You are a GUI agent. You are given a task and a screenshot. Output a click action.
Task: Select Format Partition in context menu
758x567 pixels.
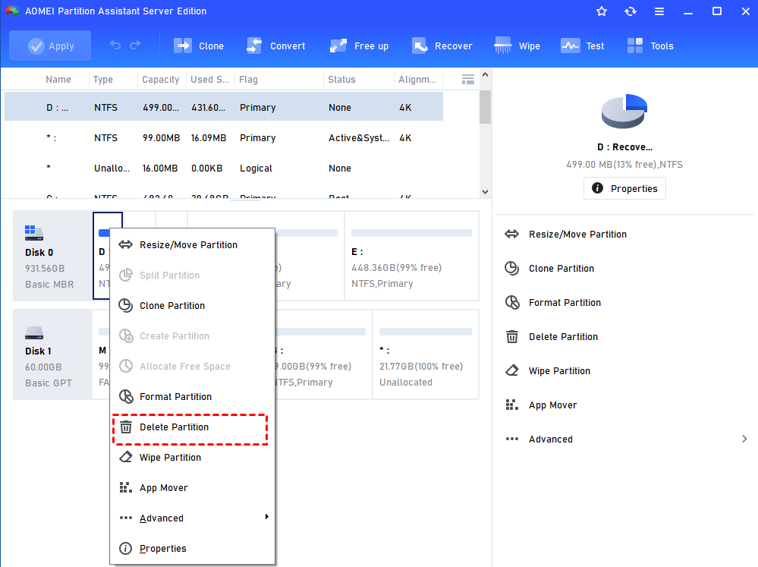click(x=193, y=397)
